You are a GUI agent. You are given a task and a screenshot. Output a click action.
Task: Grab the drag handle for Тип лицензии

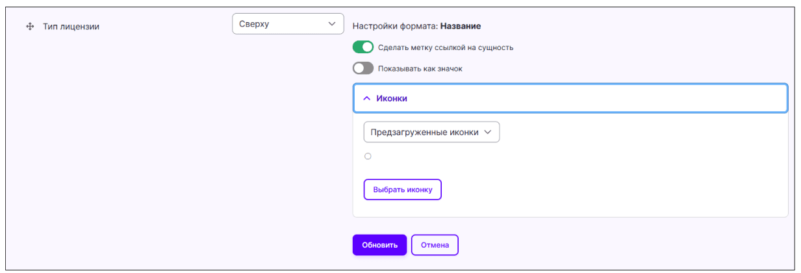(x=29, y=27)
